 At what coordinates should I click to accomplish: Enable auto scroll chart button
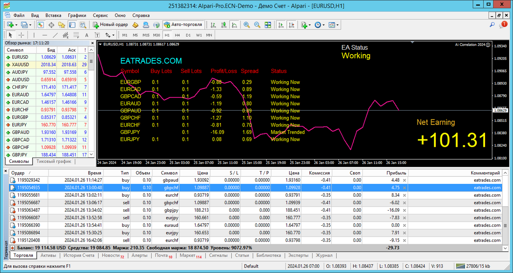pyautogui.click(x=281, y=25)
